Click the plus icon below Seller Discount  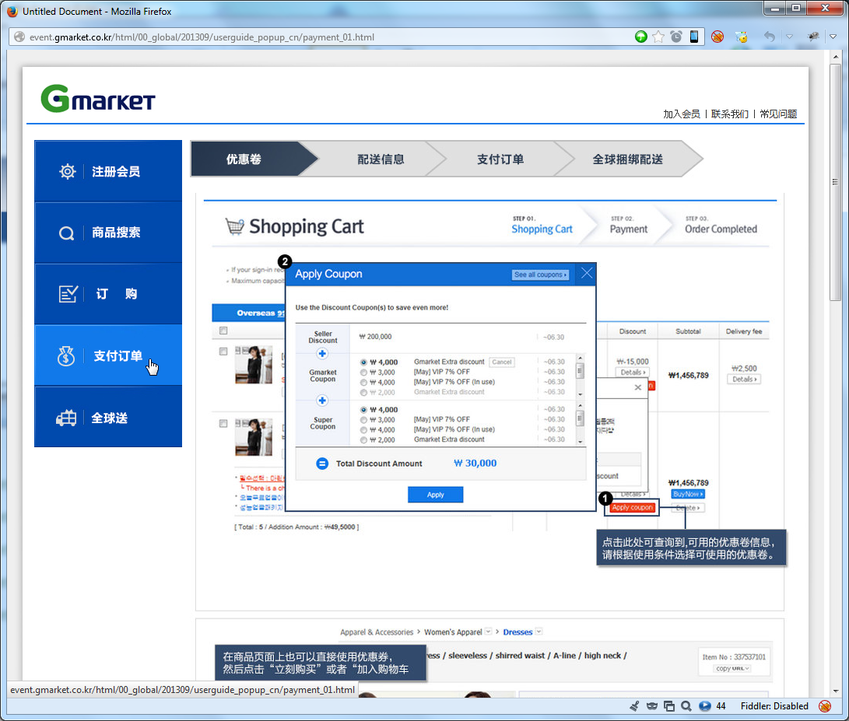click(322, 353)
